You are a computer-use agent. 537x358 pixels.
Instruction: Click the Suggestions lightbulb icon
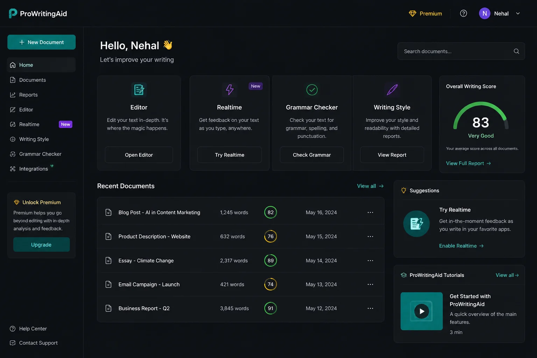pyautogui.click(x=404, y=191)
